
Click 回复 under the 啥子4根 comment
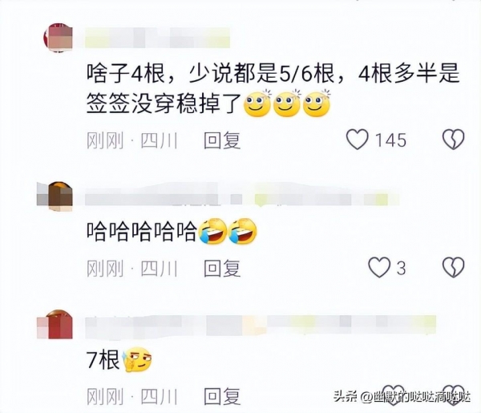coord(222,140)
